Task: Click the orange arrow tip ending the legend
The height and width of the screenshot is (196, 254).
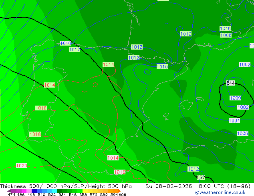Action: [119, 191]
